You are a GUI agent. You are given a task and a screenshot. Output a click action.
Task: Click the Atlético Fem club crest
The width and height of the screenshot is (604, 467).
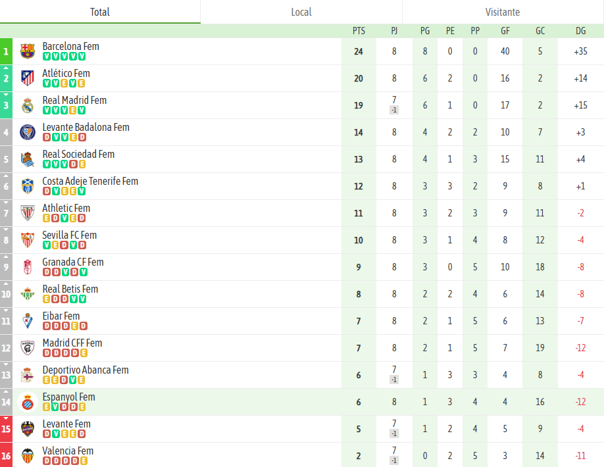coord(27,78)
